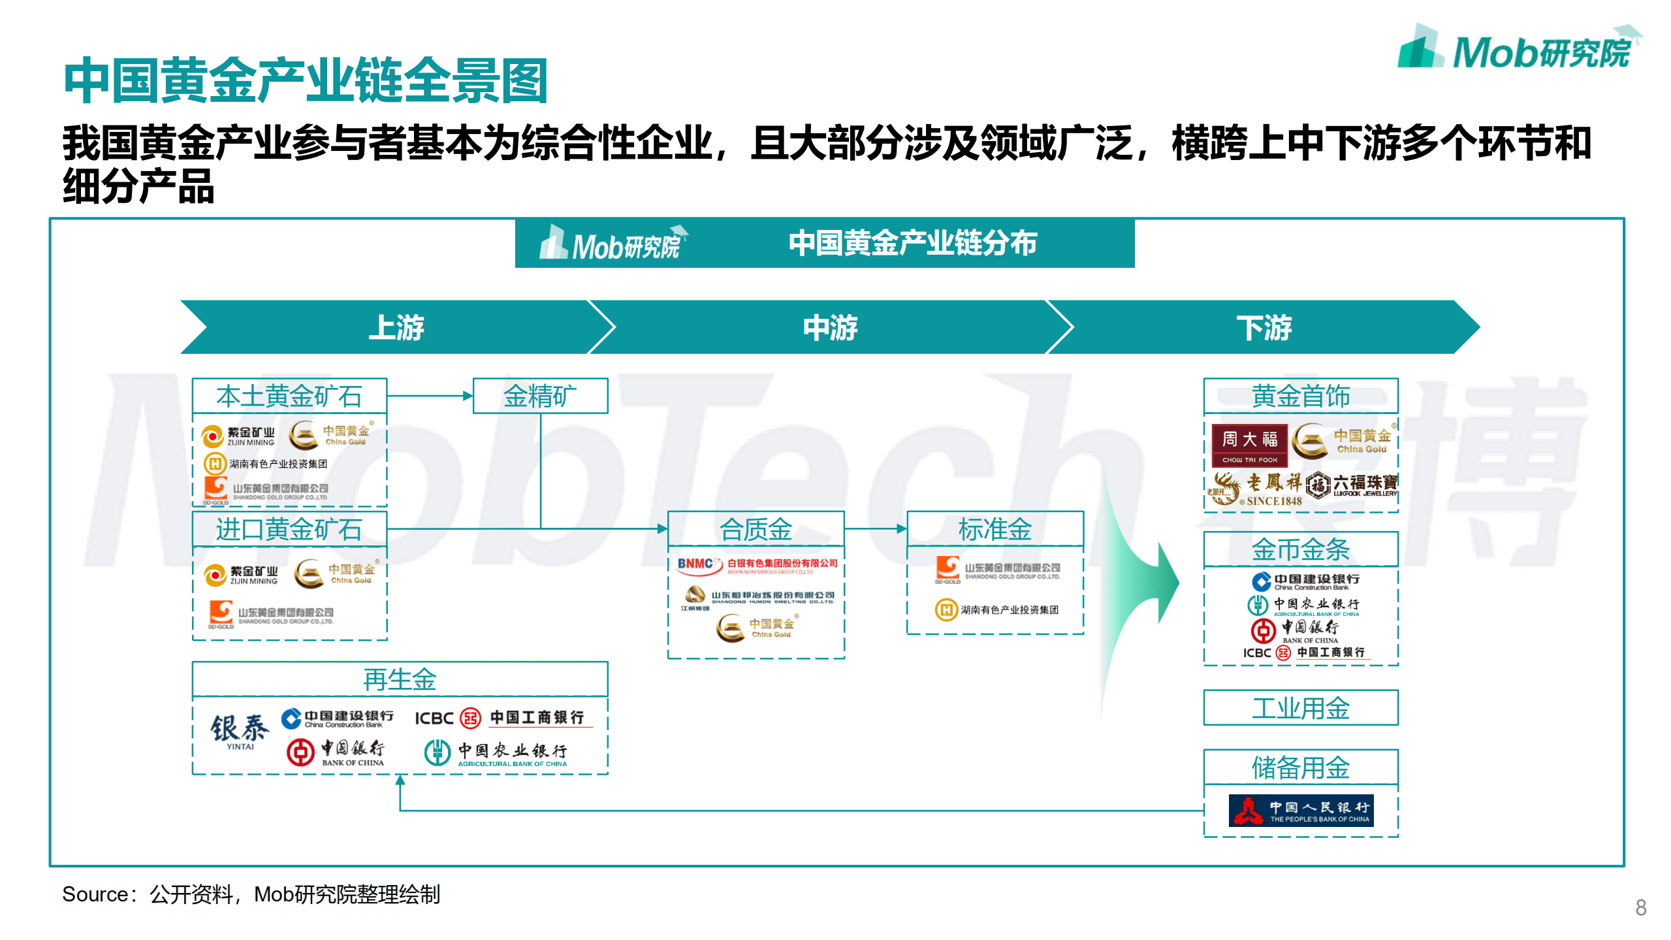Click the 储备用金 box
The width and height of the screenshot is (1671, 940).
pos(1301,768)
